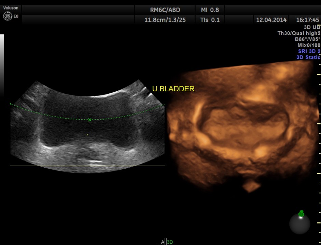Screen dimensions: 321x245
Task: Switch to the 3D view tab
Action: (170, 242)
